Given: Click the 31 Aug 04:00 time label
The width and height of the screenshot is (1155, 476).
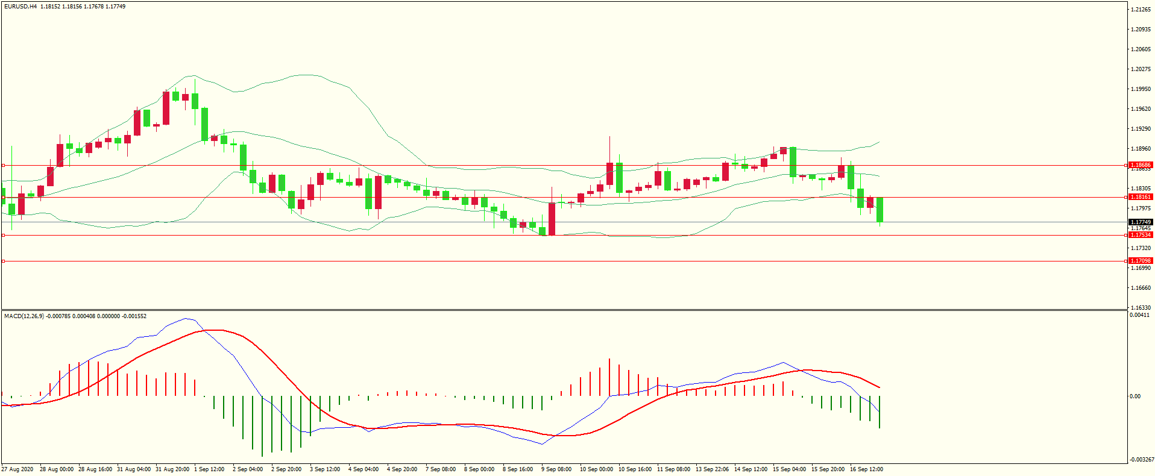Looking at the screenshot, I should [x=134, y=469].
